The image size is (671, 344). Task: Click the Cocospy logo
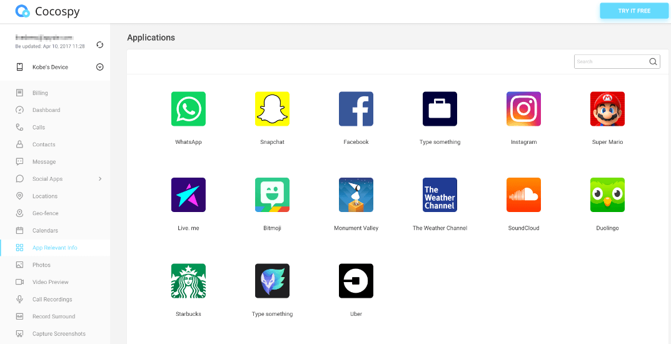point(48,11)
